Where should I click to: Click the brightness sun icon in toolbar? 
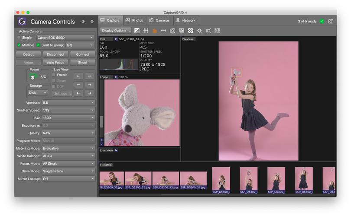[199, 31]
